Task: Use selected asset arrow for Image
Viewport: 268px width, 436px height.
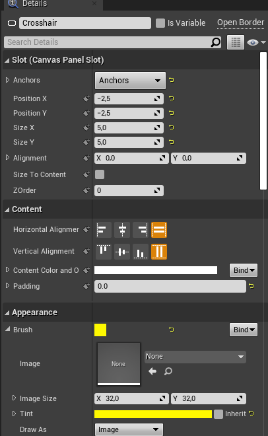Action: point(152,371)
